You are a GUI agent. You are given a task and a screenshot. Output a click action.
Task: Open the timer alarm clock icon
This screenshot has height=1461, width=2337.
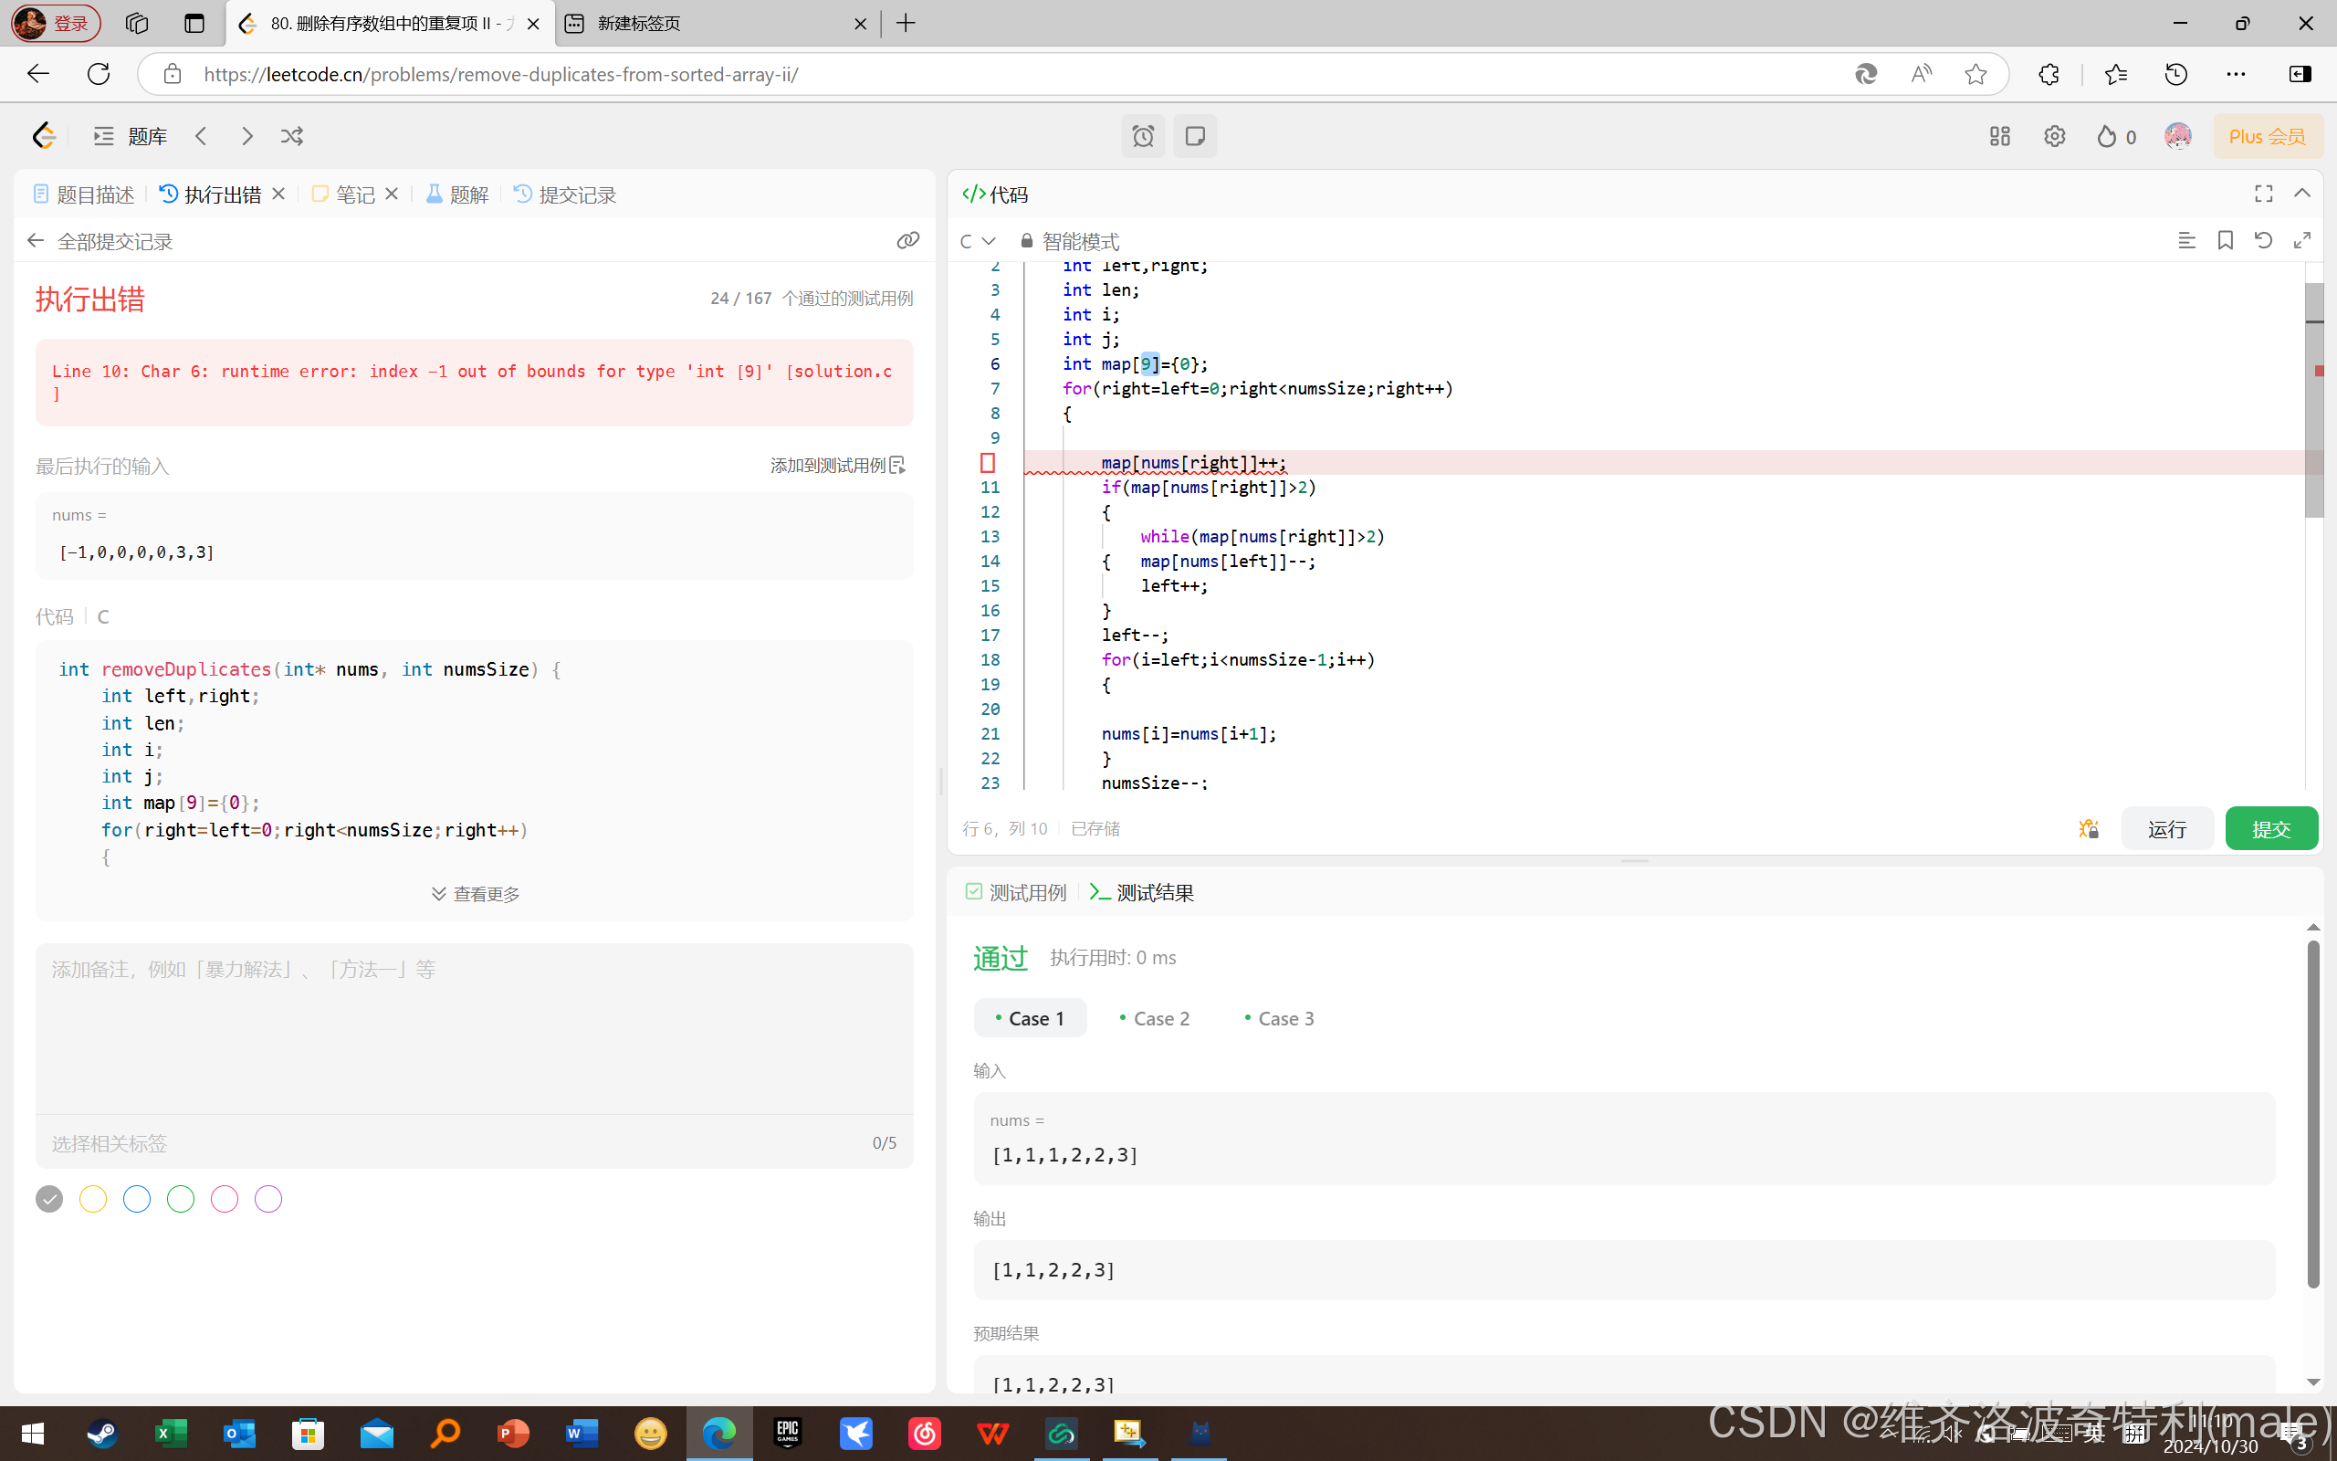click(1142, 136)
